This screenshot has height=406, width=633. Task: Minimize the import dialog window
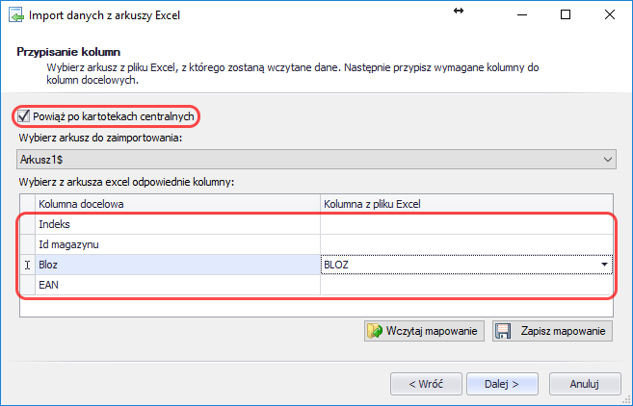click(521, 15)
